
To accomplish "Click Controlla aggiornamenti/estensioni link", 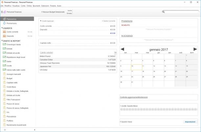I will click(x=134, y=97).
